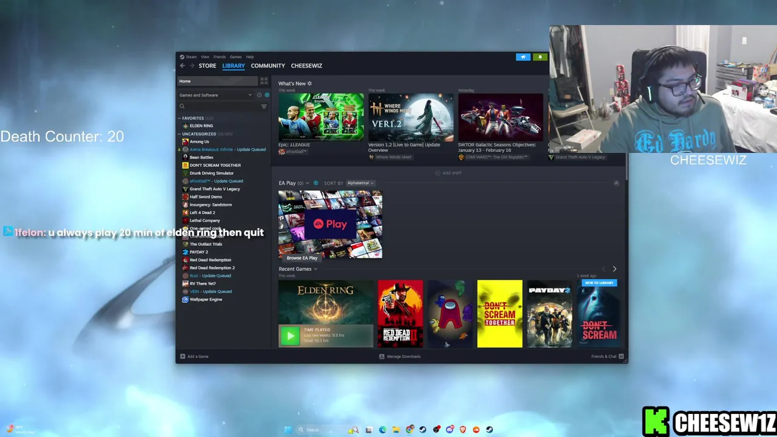Select Grand Theft Auto V Legacy
This screenshot has height=437, width=777.
point(215,189)
